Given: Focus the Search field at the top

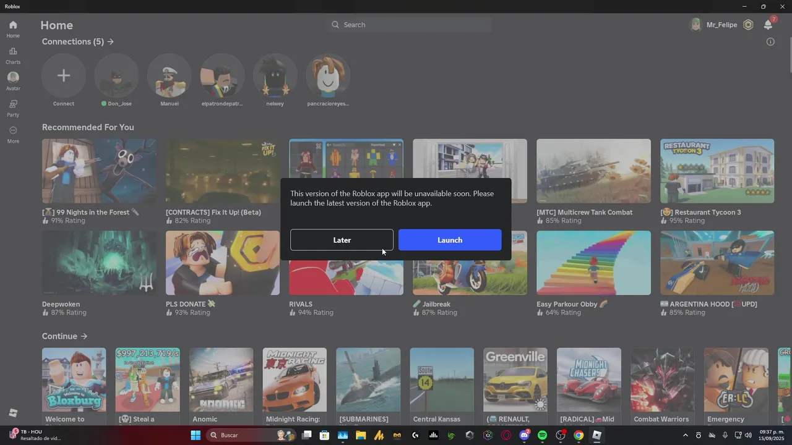Looking at the screenshot, I should tap(410, 25).
